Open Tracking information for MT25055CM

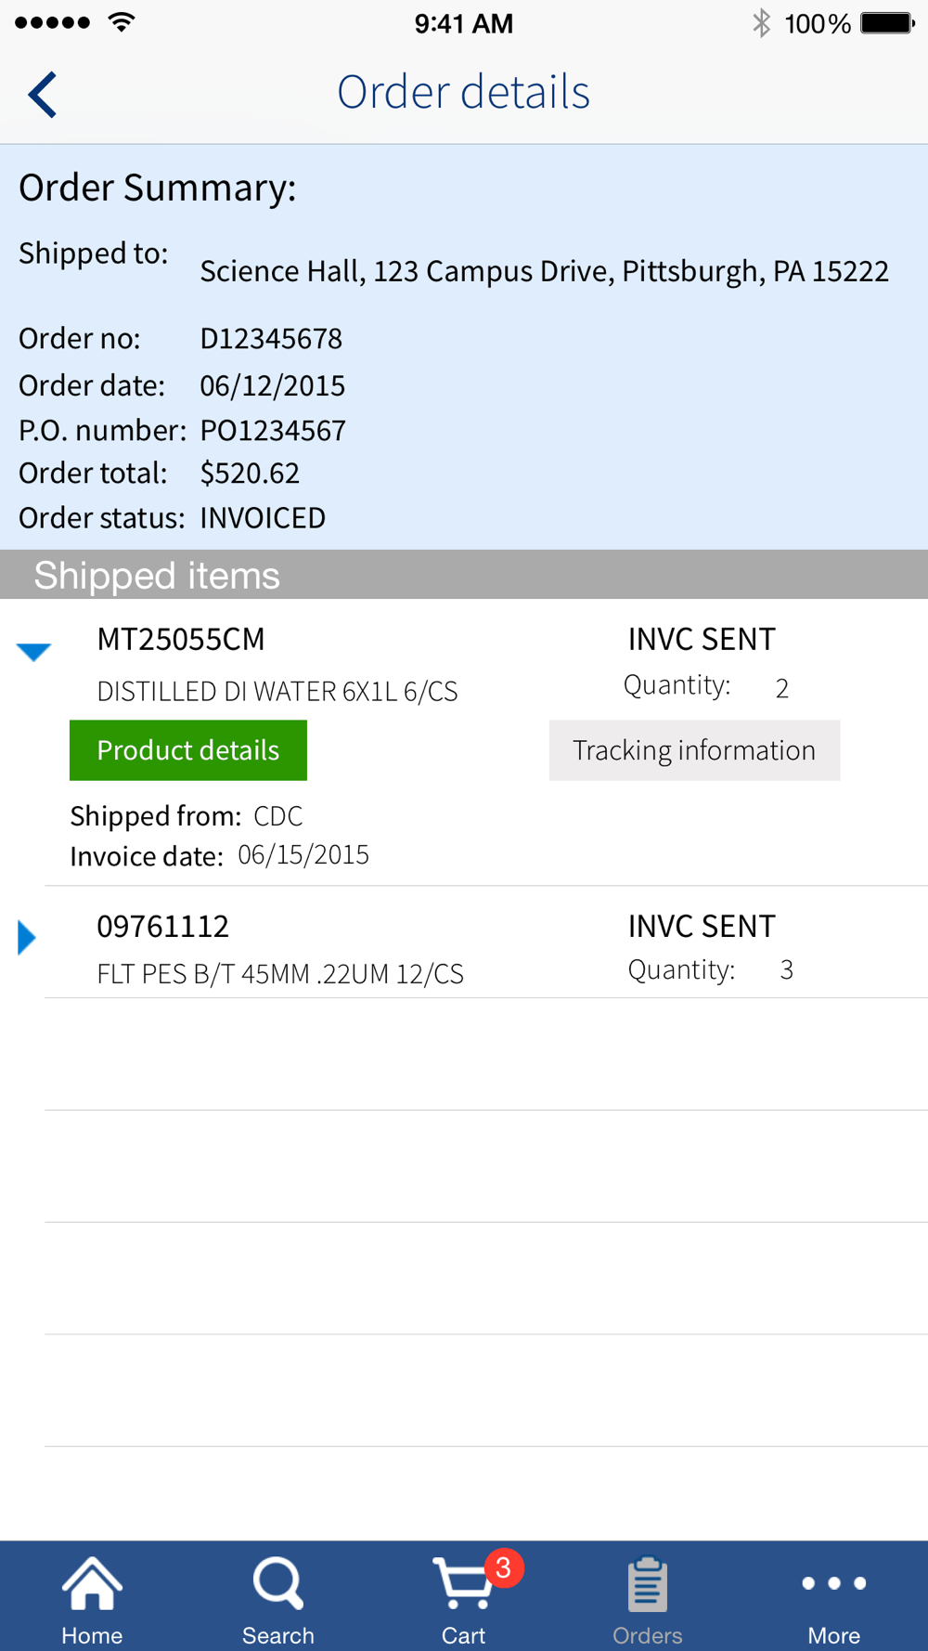[x=694, y=750]
